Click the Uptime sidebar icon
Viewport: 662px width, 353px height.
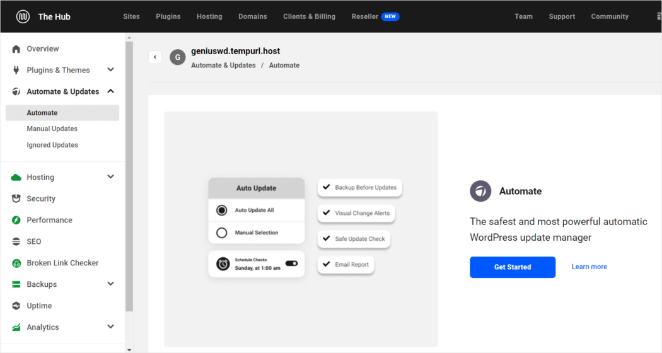(x=16, y=306)
